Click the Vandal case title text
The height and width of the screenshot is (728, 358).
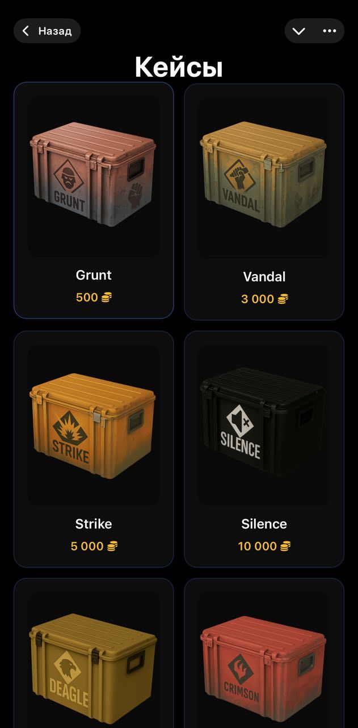point(264,277)
